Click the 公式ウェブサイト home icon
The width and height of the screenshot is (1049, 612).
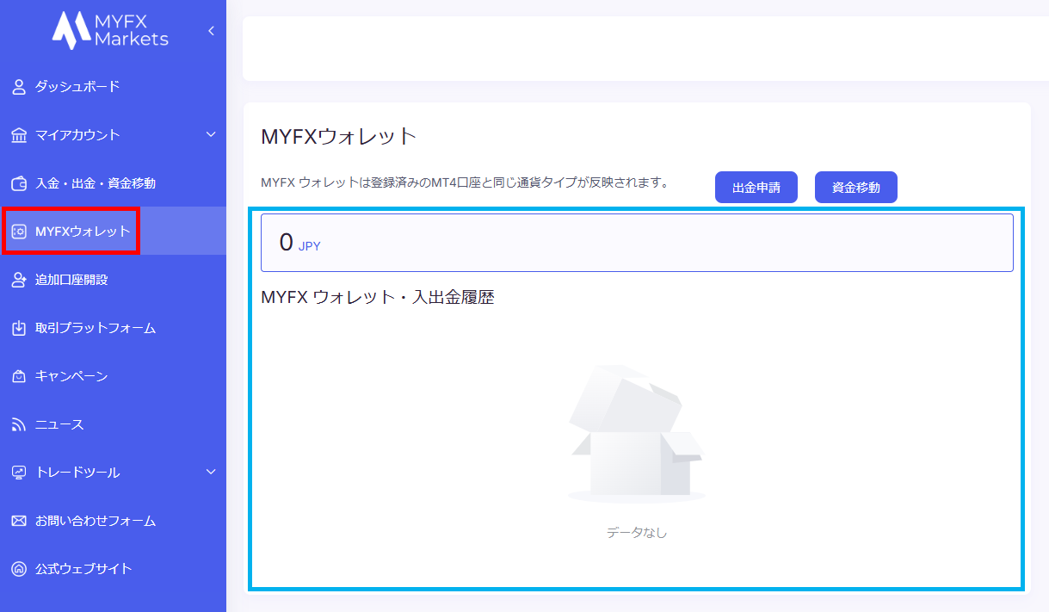pos(19,569)
